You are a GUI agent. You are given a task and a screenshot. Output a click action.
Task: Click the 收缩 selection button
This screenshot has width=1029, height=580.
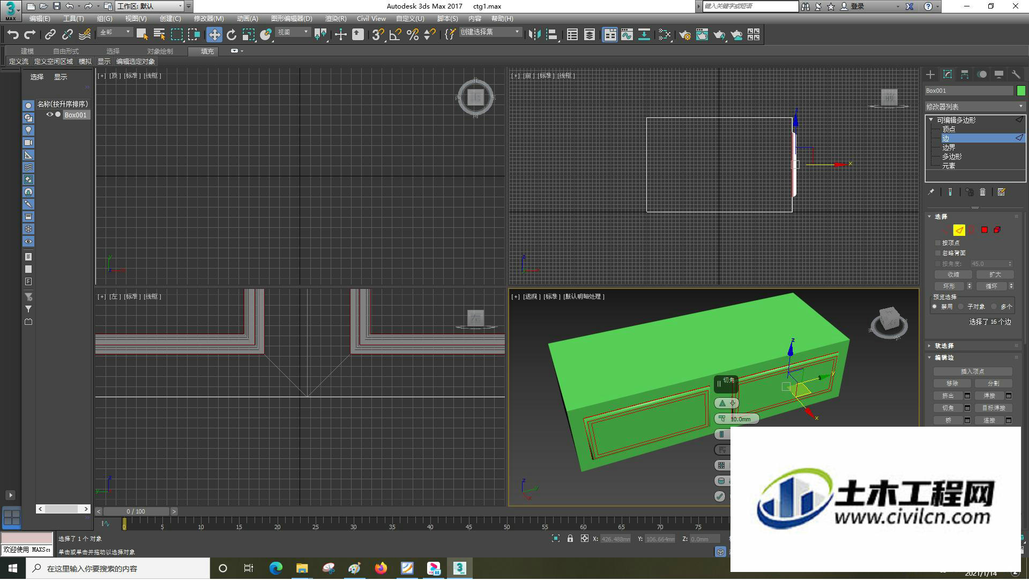[953, 275]
